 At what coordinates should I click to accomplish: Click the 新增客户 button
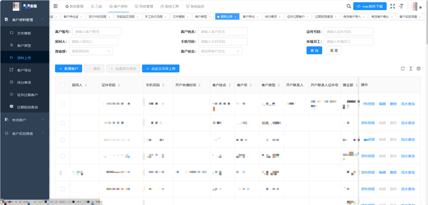[68, 69]
